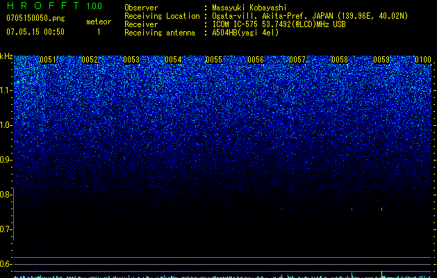The image size is (437, 278).
Task: Click the ICOM IC-575 receiver text
Action: click(x=279, y=24)
